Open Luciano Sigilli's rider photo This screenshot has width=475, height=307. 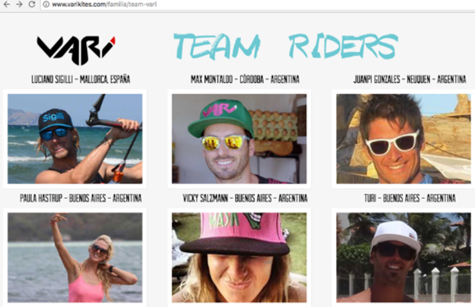coord(75,138)
